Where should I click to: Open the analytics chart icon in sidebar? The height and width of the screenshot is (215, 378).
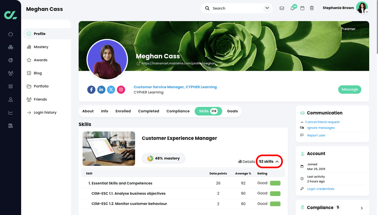(10, 112)
